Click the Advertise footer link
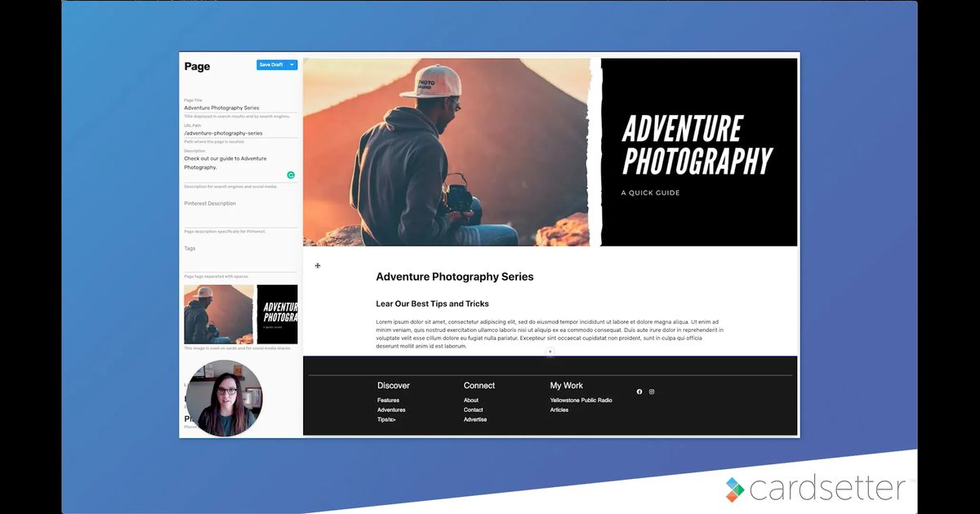The image size is (980, 514). pos(475,419)
